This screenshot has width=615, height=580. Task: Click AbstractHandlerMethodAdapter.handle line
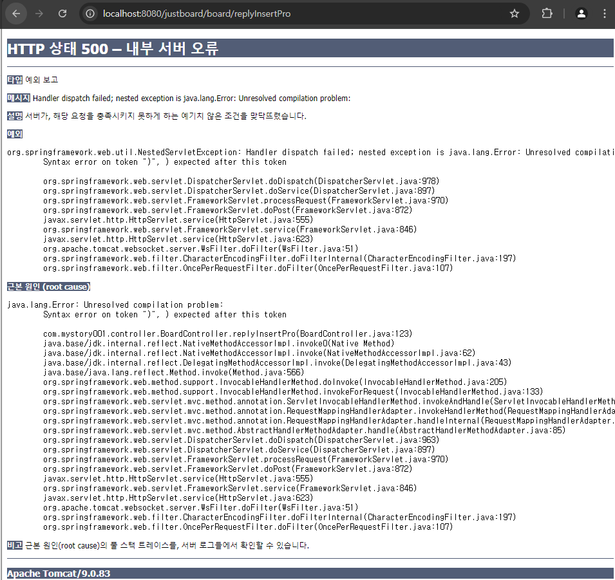(305, 431)
